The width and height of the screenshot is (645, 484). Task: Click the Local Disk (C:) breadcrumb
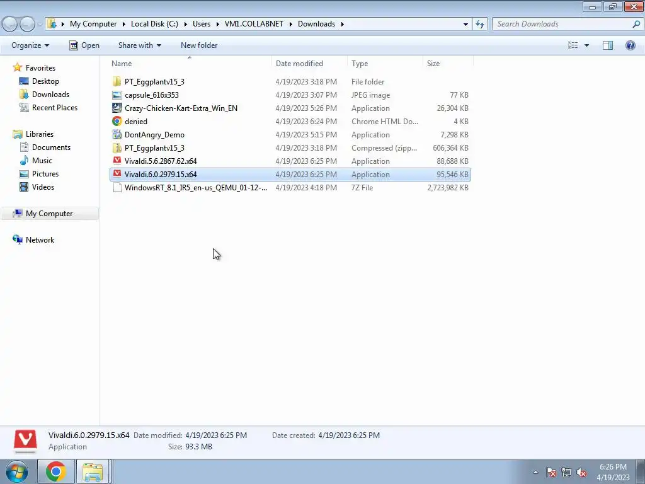tap(154, 24)
